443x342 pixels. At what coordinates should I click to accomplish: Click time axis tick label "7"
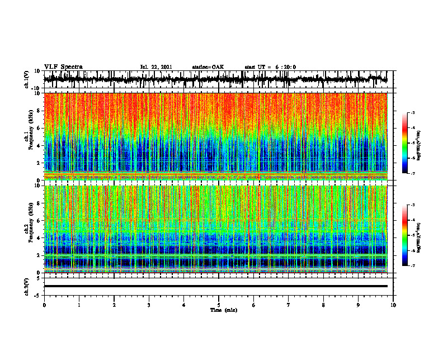289,305
